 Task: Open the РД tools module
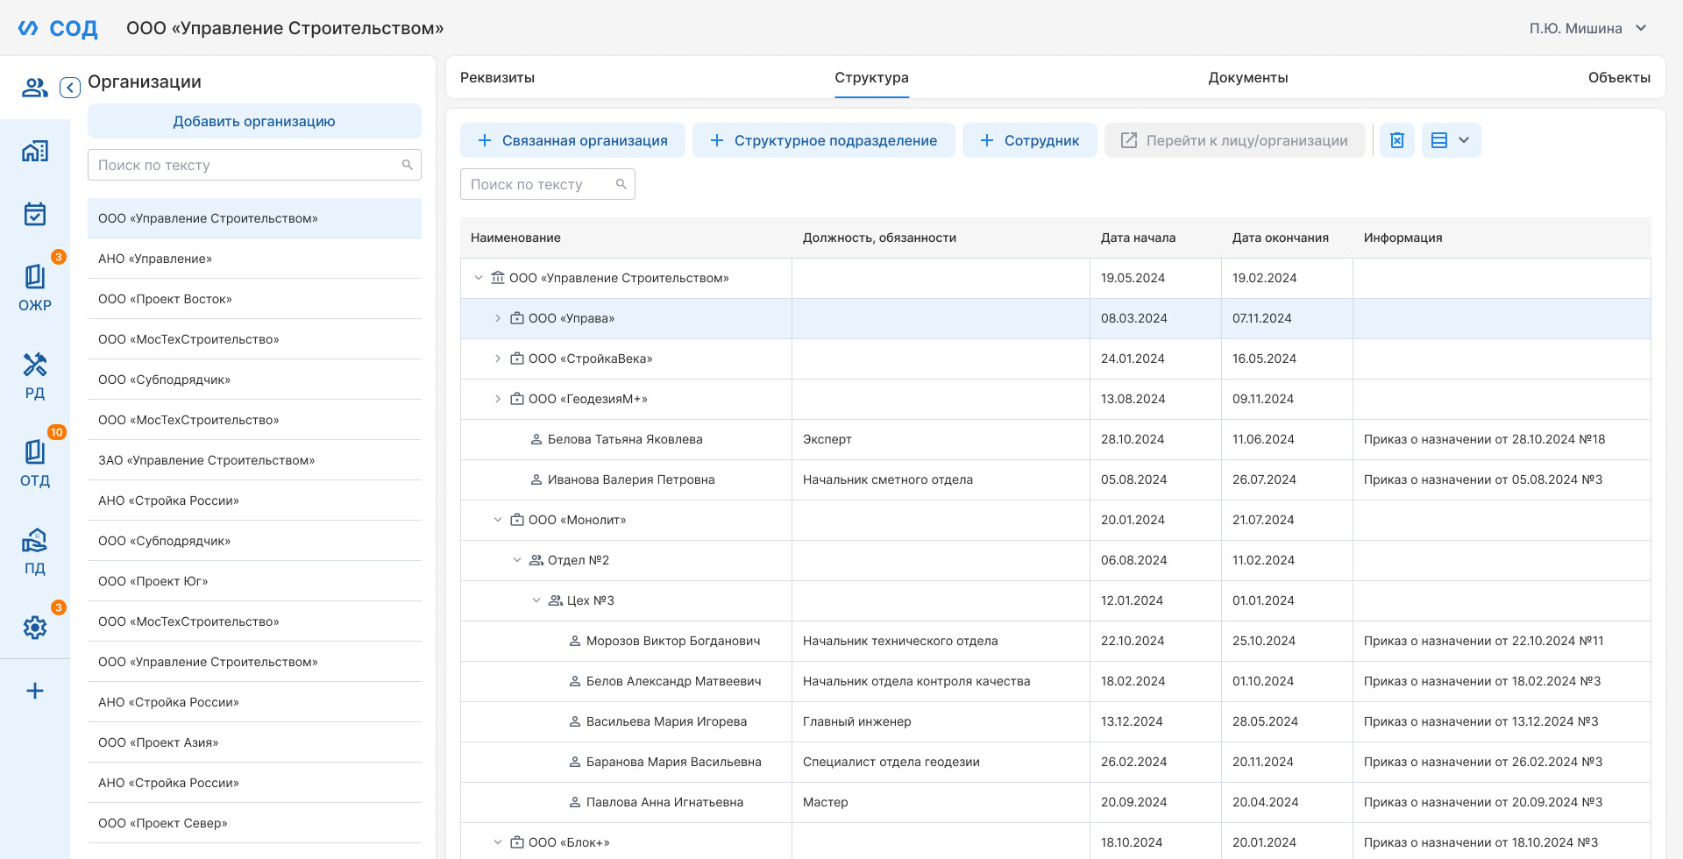35,375
